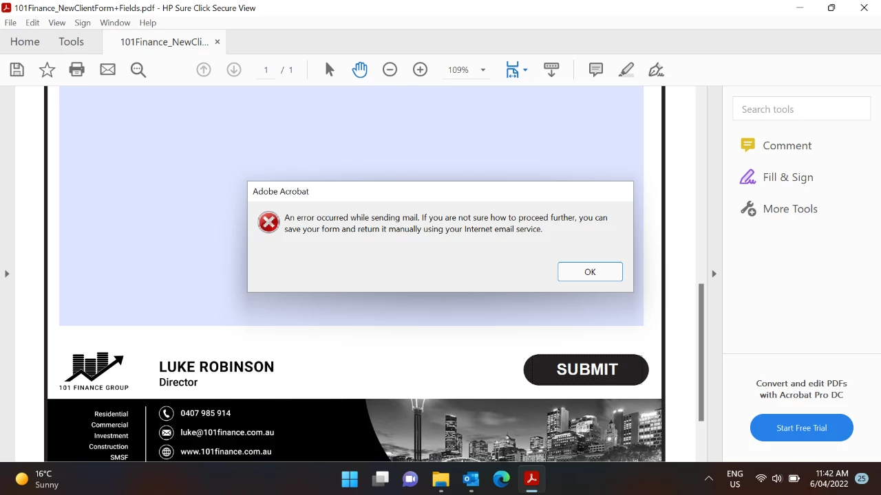
Task: Click the sign document pen icon
Action: click(657, 69)
